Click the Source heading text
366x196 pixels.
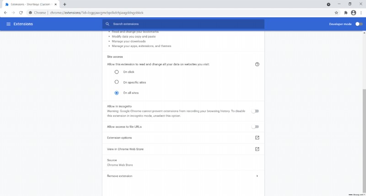[x=112, y=160]
